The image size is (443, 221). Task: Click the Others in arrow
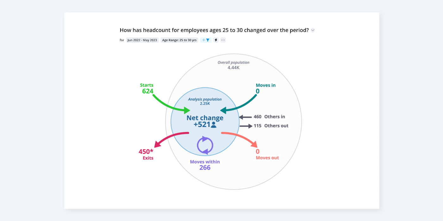click(245, 117)
